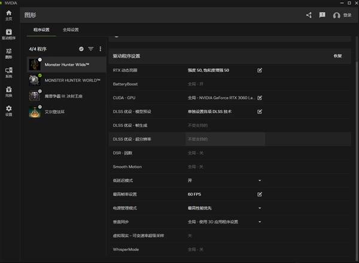Click the user avatar icon beside 登录
This screenshot has width=359, height=263.
(336, 16)
